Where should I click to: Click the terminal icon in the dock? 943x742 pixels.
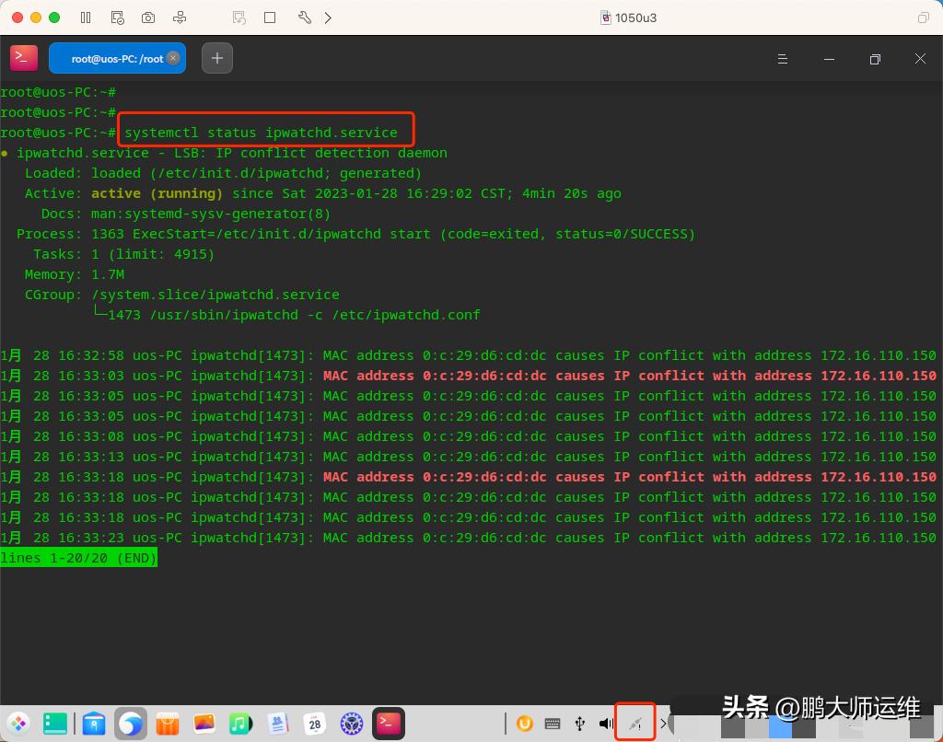[x=388, y=724]
